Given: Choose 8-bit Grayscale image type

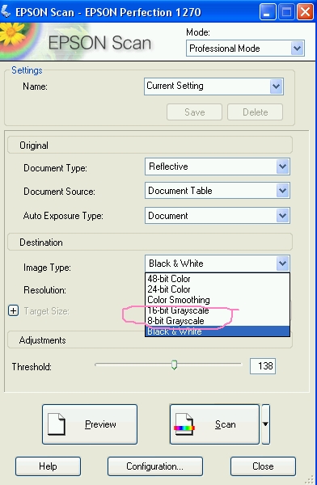Looking at the screenshot, I should point(218,321).
